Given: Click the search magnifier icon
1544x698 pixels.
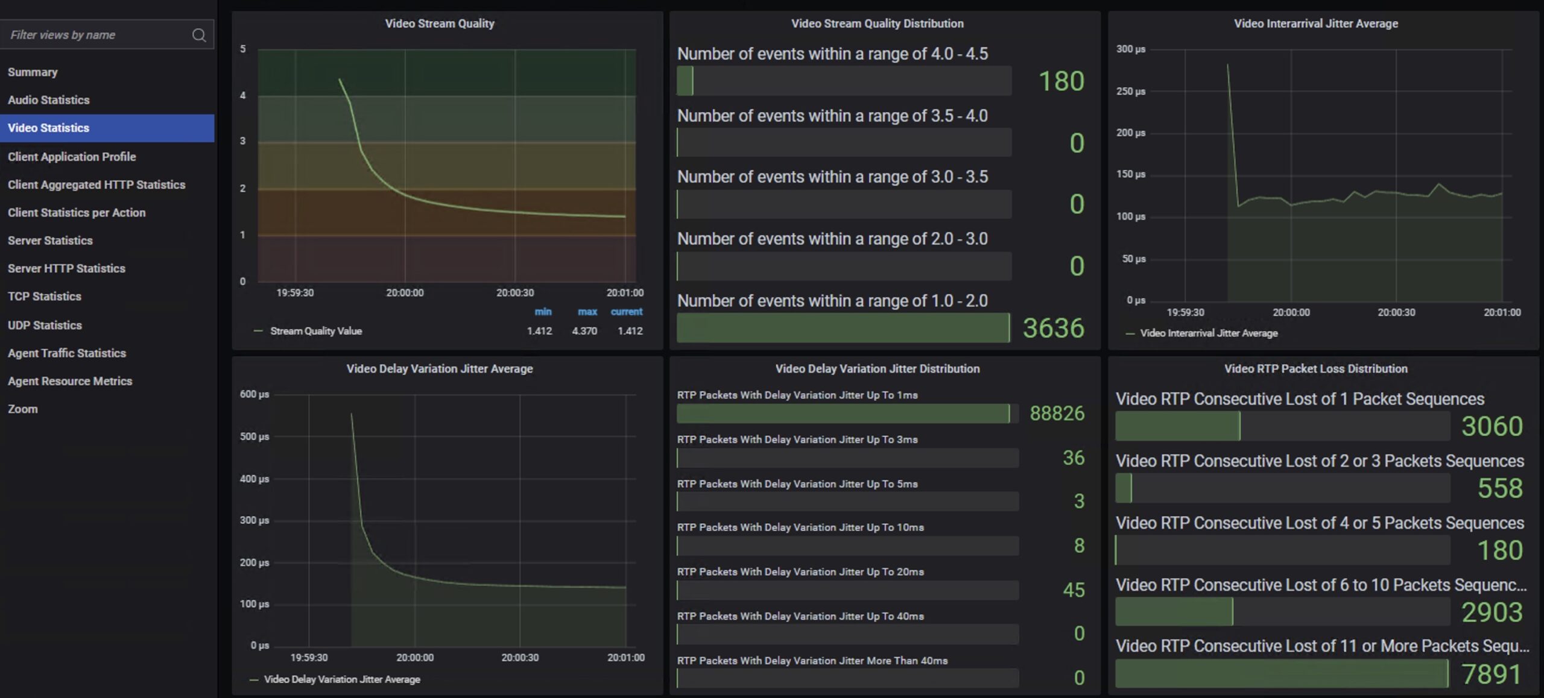Looking at the screenshot, I should pyautogui.click(x=198, y=35).
